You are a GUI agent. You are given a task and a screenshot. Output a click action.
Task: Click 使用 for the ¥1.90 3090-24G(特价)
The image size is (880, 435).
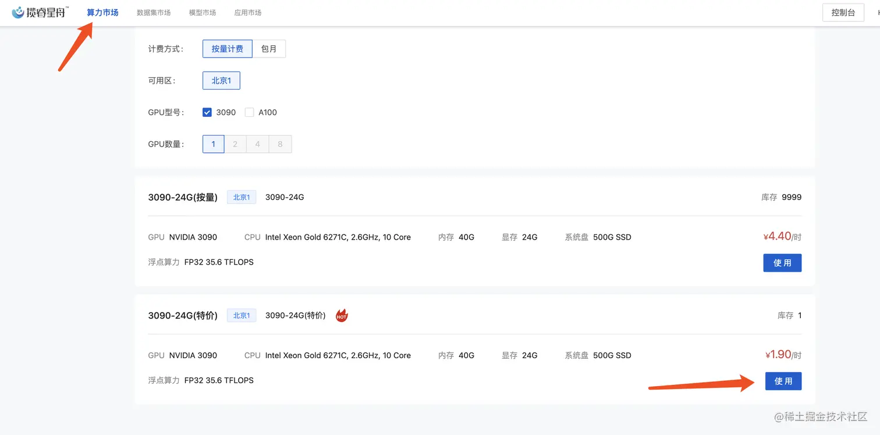click(x=783, y=381)
